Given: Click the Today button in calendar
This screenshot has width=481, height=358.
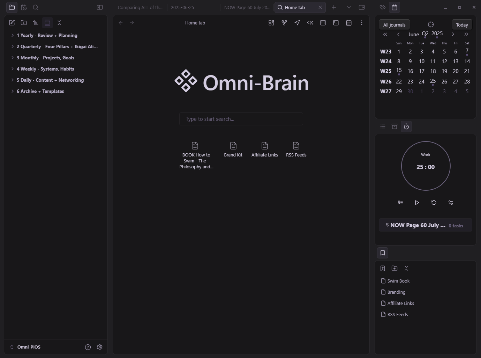Looking at the screenshot, I should tap(462, 25).
